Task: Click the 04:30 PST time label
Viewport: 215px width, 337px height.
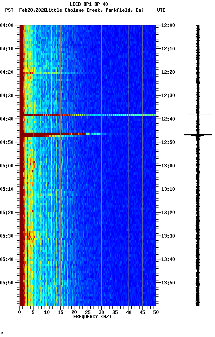Action: (7, 96)
